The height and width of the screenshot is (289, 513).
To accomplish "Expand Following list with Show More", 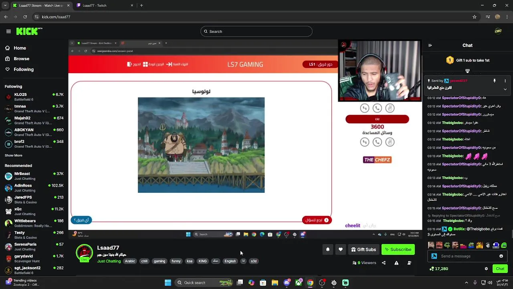I will [14, 155].
